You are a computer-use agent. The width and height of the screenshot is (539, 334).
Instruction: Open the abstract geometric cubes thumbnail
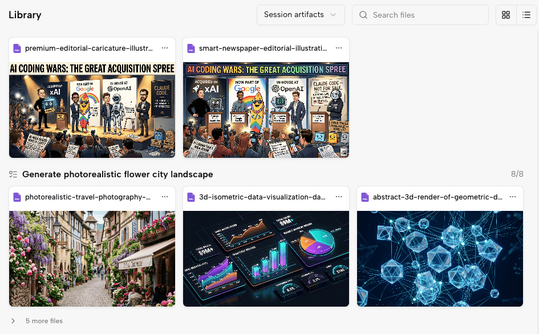click(440, 258)
